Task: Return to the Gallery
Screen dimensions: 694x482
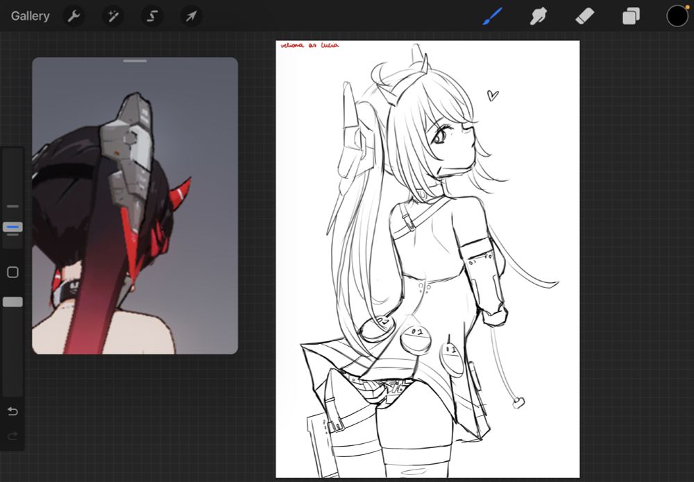Action: (x=30, y=17)
